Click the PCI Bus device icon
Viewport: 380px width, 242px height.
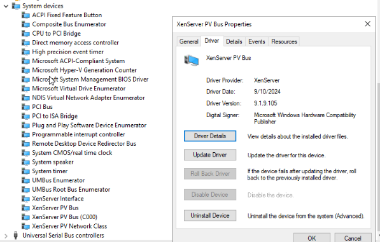click(x=25, y=107)
